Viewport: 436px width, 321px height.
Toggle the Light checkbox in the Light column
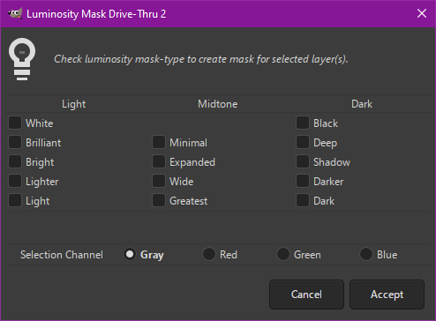click(x=15, y=200)
